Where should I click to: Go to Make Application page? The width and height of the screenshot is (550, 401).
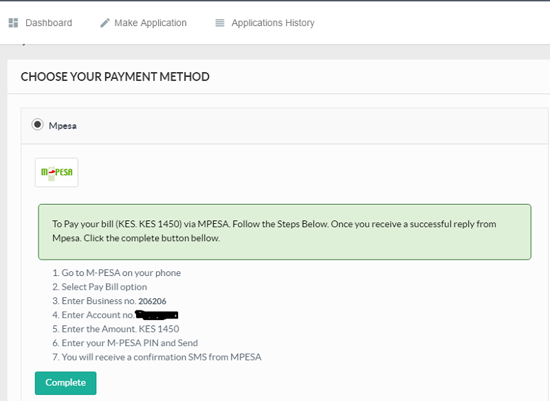click(144, 23)
